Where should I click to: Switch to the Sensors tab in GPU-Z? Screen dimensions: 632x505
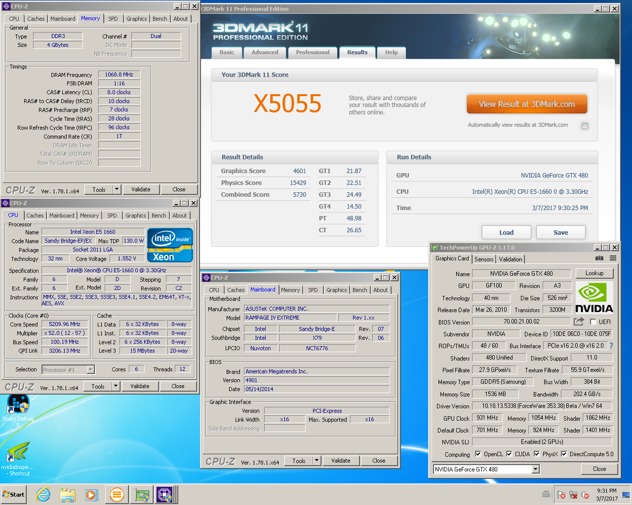click(484, 259)
